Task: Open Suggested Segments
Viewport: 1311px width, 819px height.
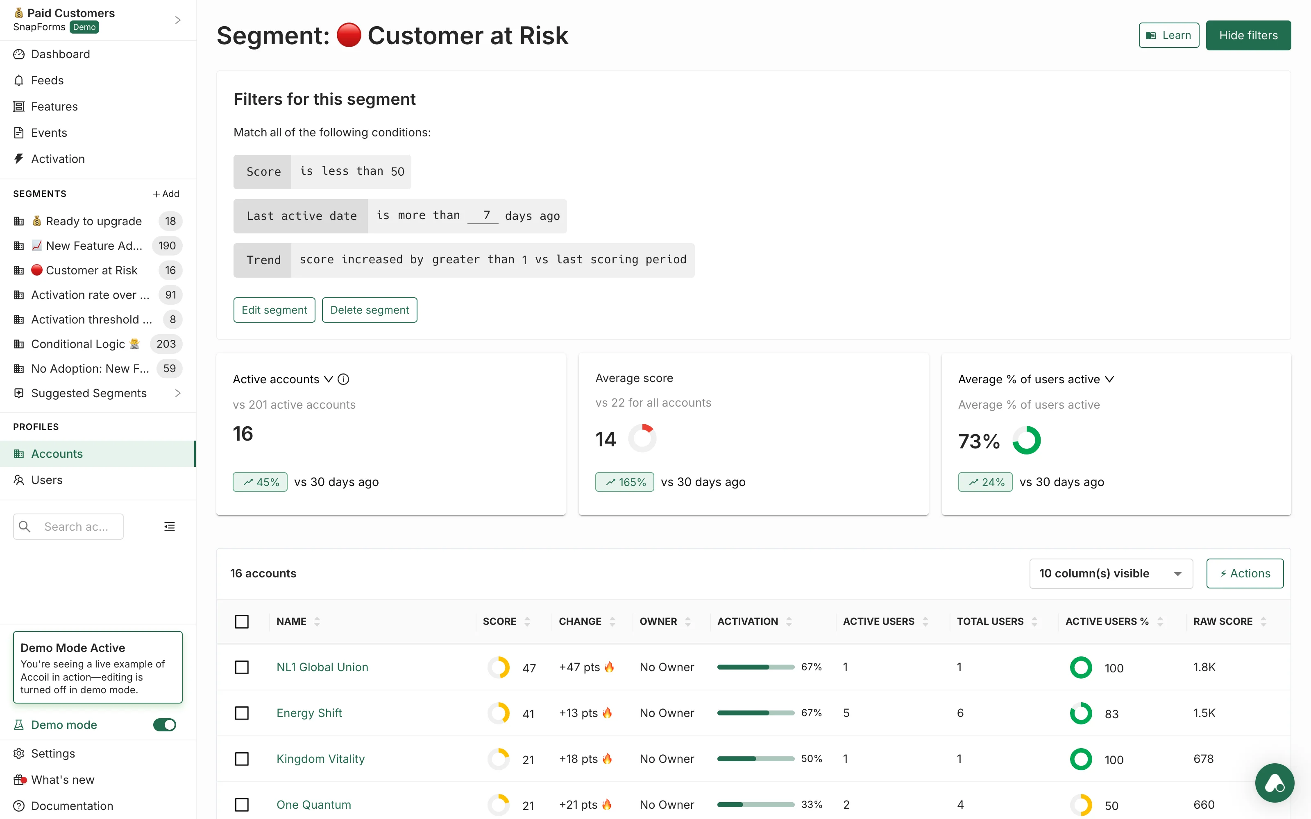Action: (x=88, y=393)
